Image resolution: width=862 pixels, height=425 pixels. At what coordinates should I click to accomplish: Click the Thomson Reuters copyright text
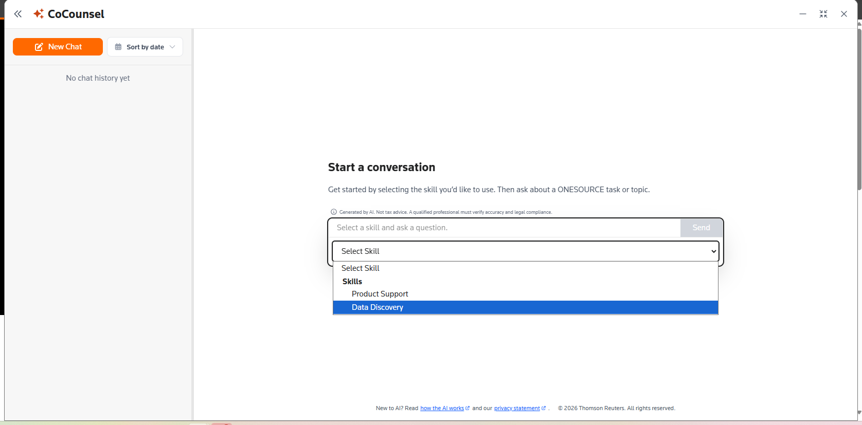click(x=616, y=408)
